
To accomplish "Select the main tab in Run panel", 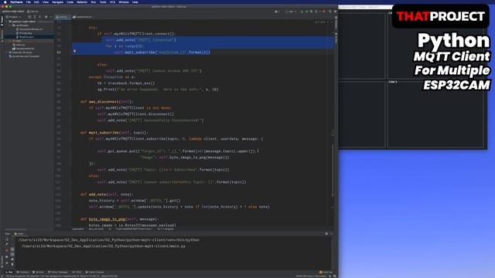I will [x=19, y=233].
